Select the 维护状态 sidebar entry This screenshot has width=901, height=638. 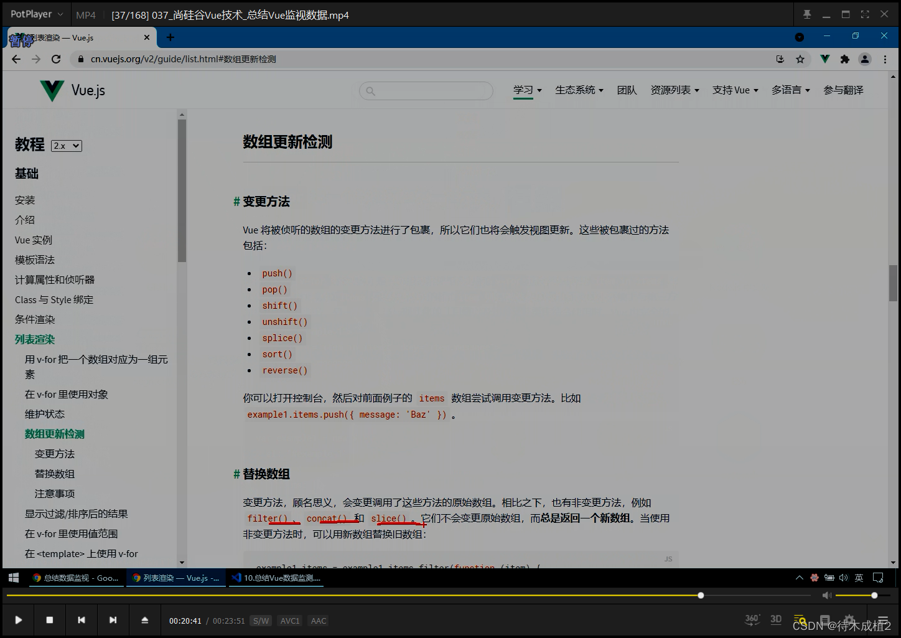45,415
